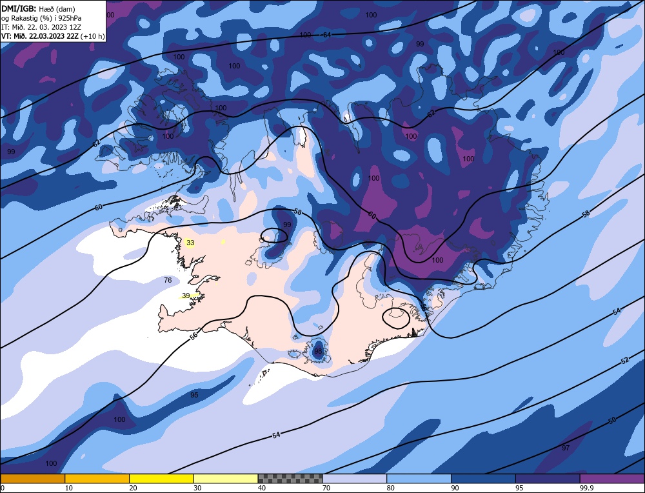
Task: Click the legend tick label 70
Action: click(326, 488)
